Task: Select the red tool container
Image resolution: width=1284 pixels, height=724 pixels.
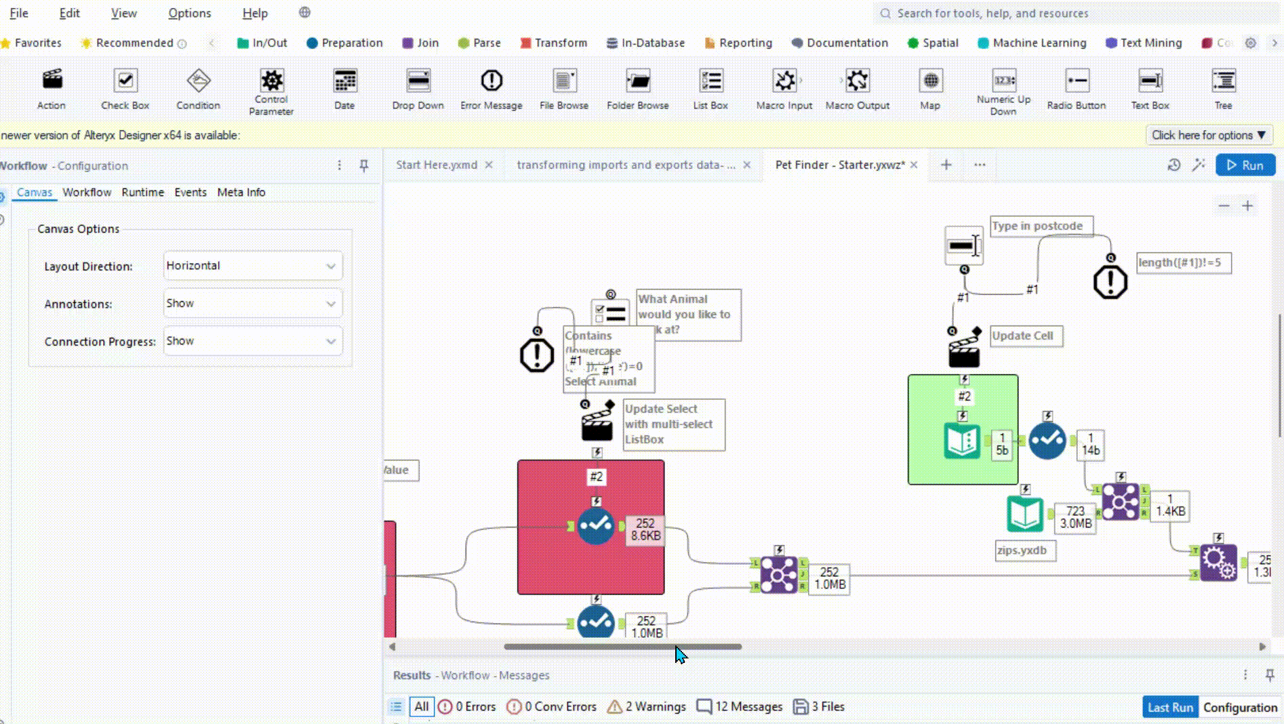Action: pos(590,527)
